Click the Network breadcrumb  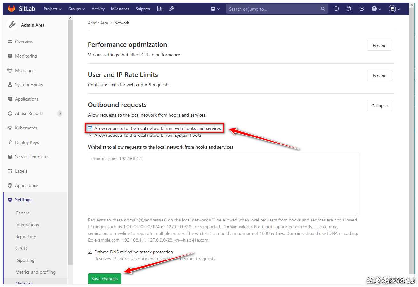(x=122, y=23)
